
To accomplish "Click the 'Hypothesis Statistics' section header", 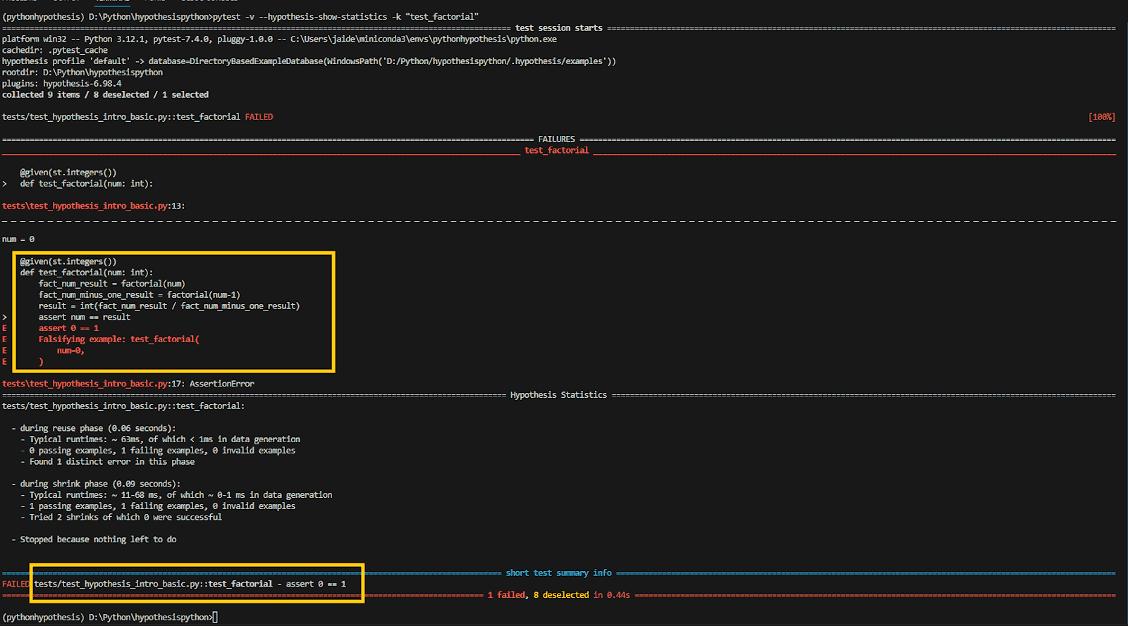I will [x=558, y=395].
